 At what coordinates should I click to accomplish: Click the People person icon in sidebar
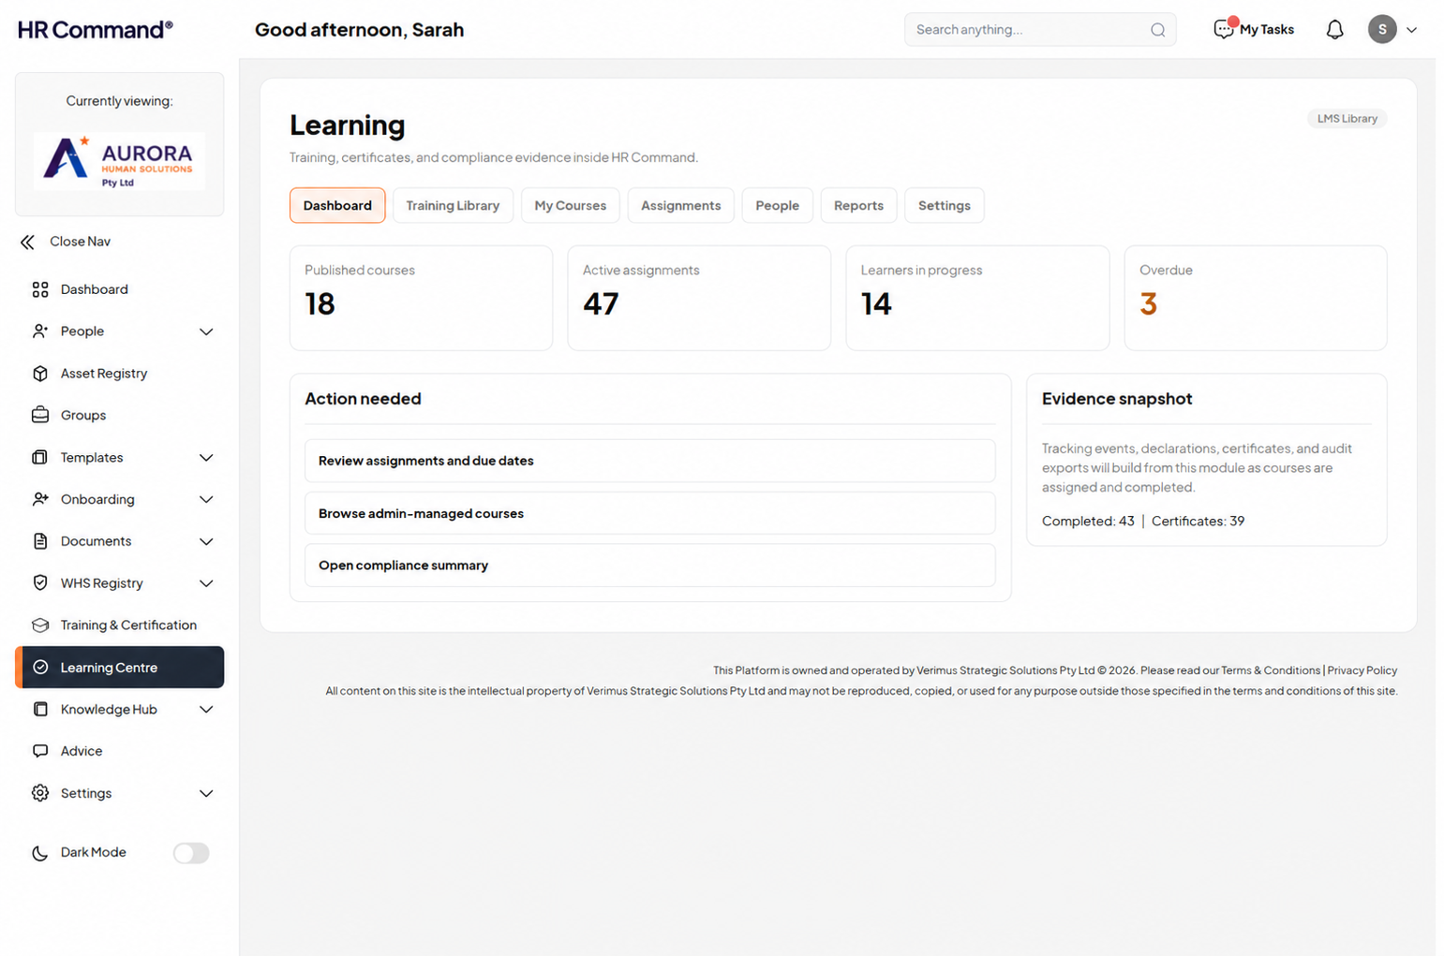39,331
